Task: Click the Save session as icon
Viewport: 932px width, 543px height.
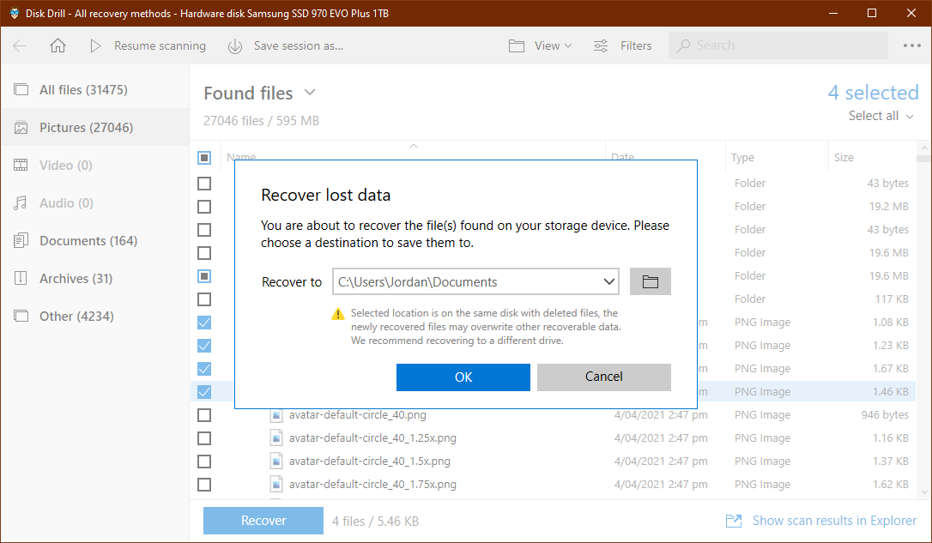Action: pos(234,45)
